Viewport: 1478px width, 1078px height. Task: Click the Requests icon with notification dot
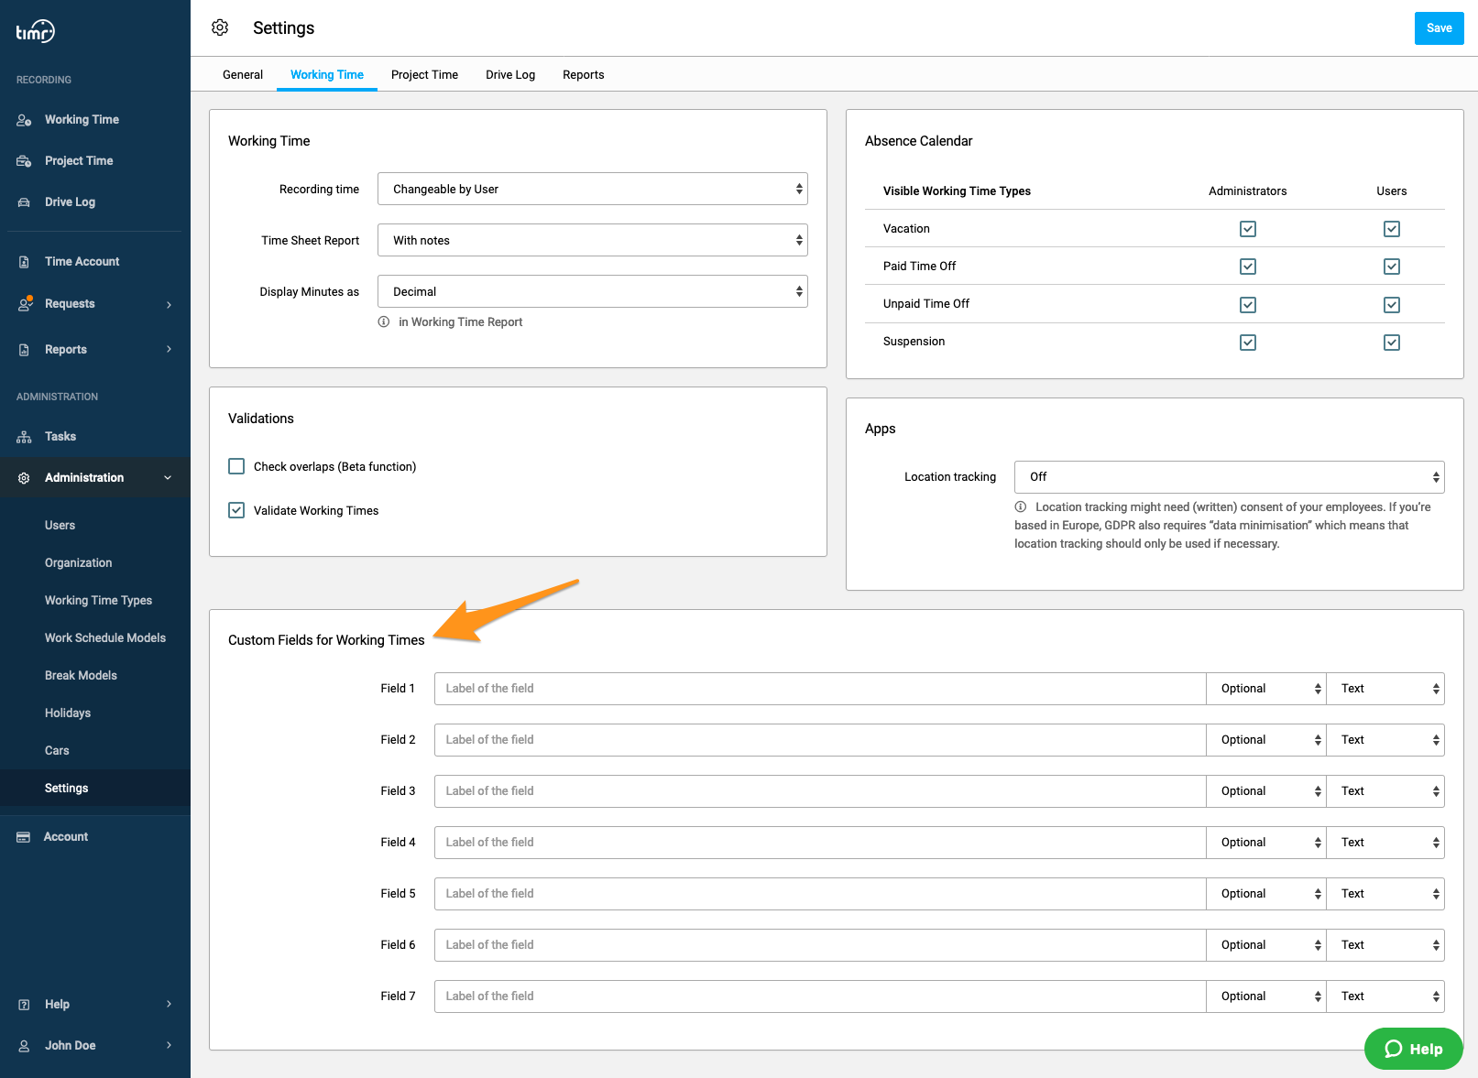(25, 303)
